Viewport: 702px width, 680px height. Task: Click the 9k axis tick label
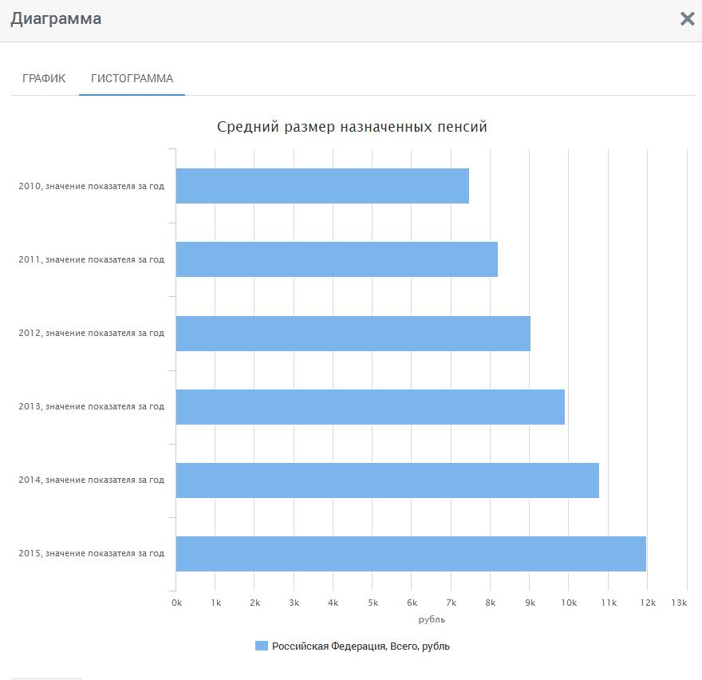click(530, 603)
